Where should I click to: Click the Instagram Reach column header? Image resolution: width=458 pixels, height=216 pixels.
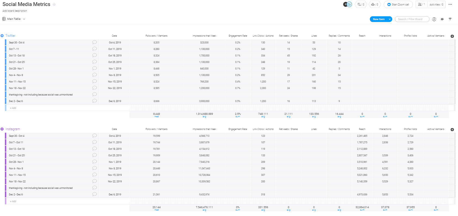pyautogui.click(x=362, y=129)
